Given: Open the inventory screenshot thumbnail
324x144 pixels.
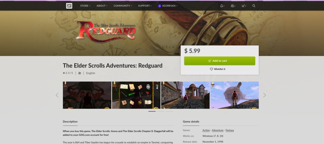Looking at the screenshot, I should pyautogui.click(x=136, y=95).
